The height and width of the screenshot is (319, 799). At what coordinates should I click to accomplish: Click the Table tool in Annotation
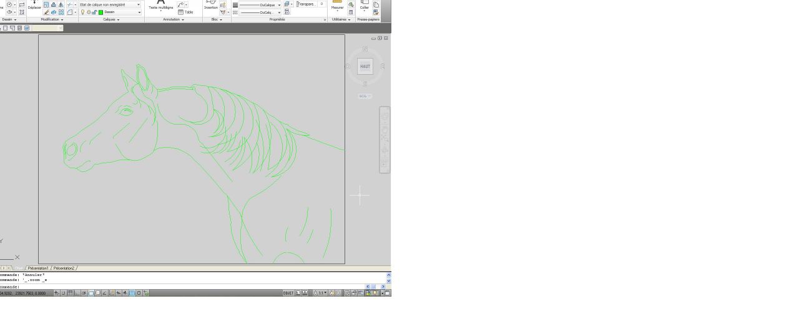click(x=185, y=12)
